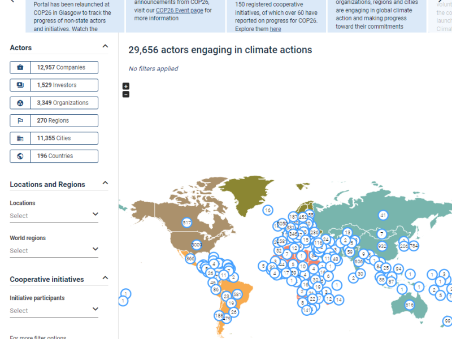Zoom in on the map
452x339 pixels.
(x=126, y=86)
